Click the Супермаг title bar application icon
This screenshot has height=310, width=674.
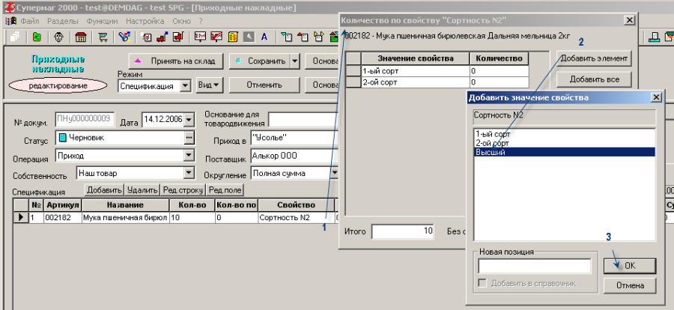point(10,7)
